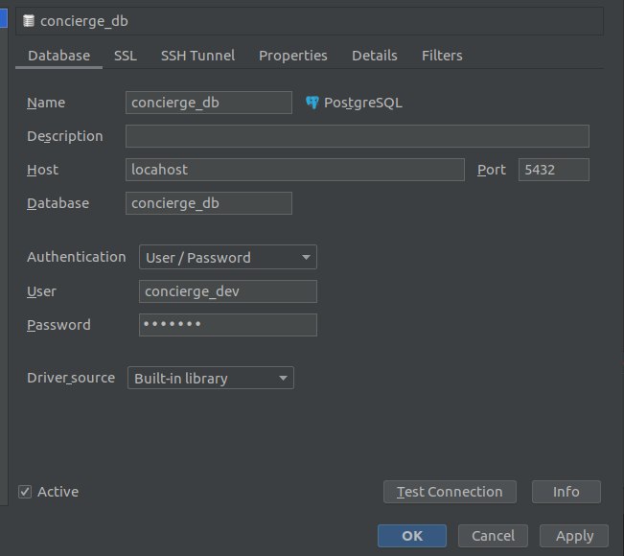The width and height of the screenshot is (624, 556).
Task: Click the PostgreSQL elephant icon
Action: tap(312, 103)
